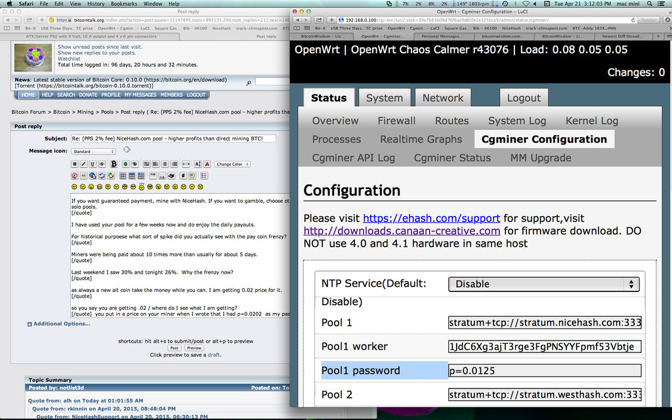Insert an image using the image icon
Image resolution: width=672 pixels, height=420 pixels.
(x=83, y=176)
